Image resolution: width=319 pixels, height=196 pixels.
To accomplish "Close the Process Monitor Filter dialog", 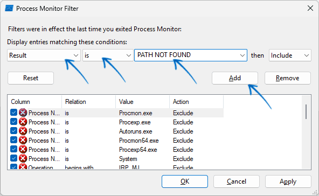I will [x=310, y=8].
